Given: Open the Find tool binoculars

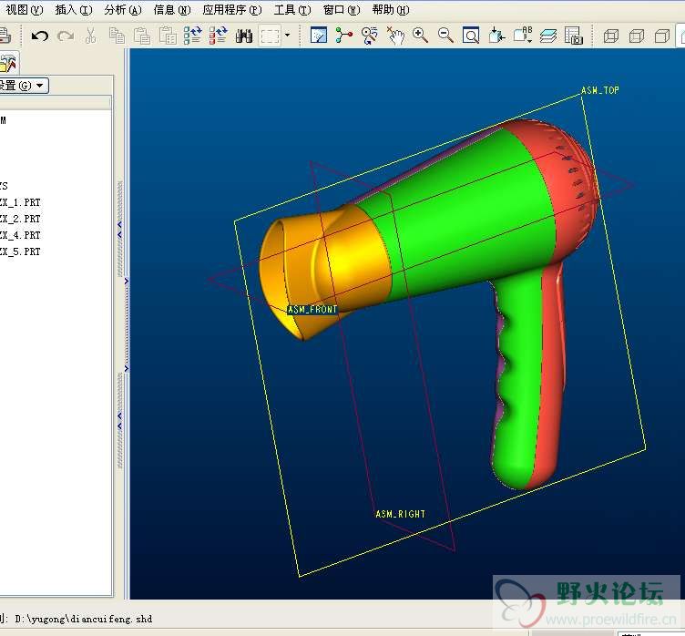Looking at the screenshot, I should pyautogui.click(x=244, y=36).
